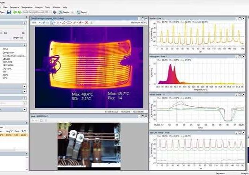The image size is (249, 175).
Task: Minimize the Box Line Trend - Area 1 window
Action: coord(236,133)
